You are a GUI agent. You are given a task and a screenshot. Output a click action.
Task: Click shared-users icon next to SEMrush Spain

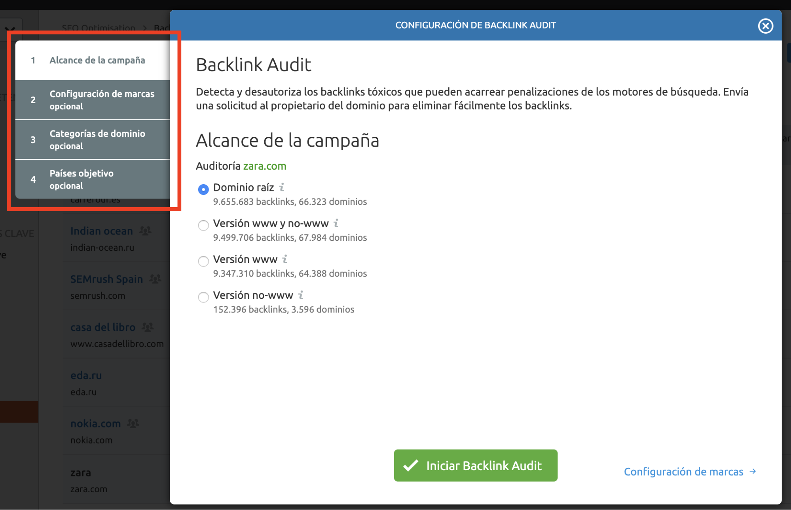click(x=155, y=279)
